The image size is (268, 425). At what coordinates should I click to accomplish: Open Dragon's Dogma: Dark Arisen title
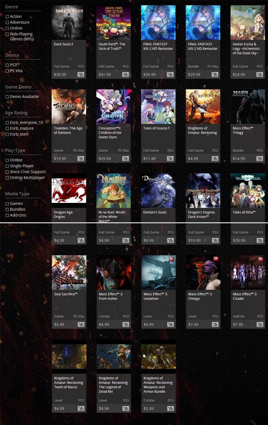[x=202, y=214]
